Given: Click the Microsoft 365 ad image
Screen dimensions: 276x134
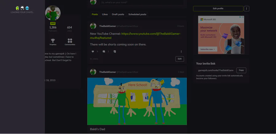Looking at the screenshot, I should [x=221, y=35].
